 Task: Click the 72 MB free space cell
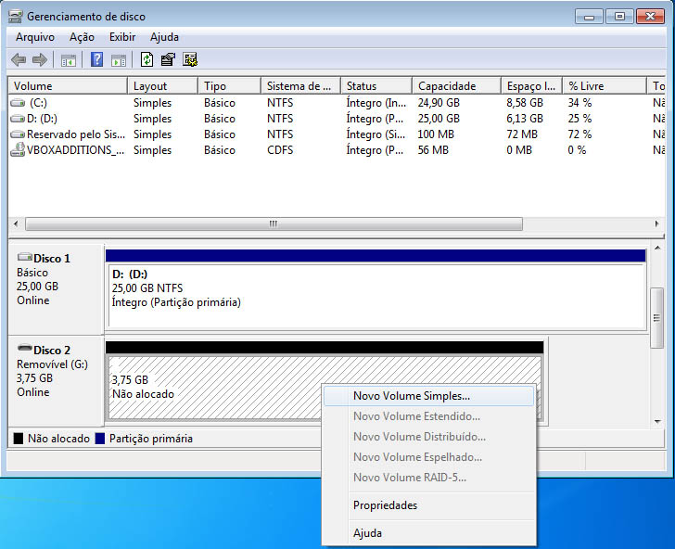pos(522,134)
